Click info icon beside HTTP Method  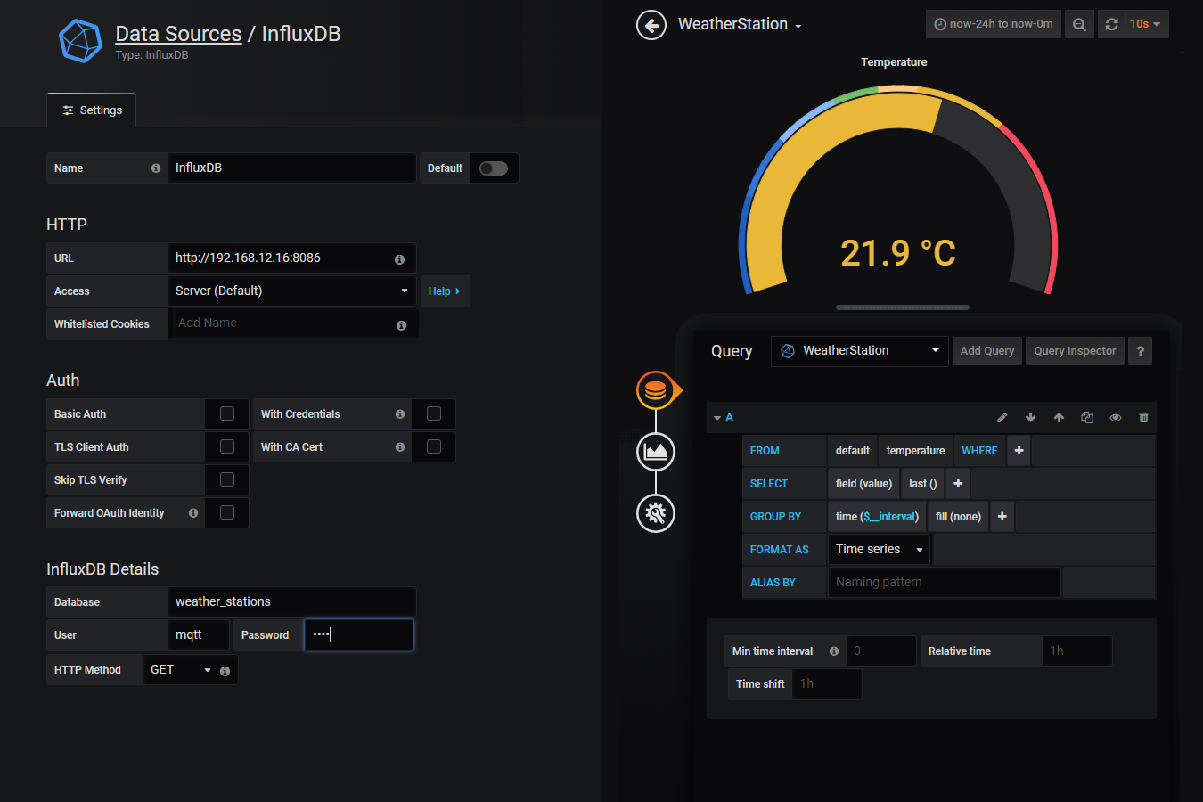[225, 671]
